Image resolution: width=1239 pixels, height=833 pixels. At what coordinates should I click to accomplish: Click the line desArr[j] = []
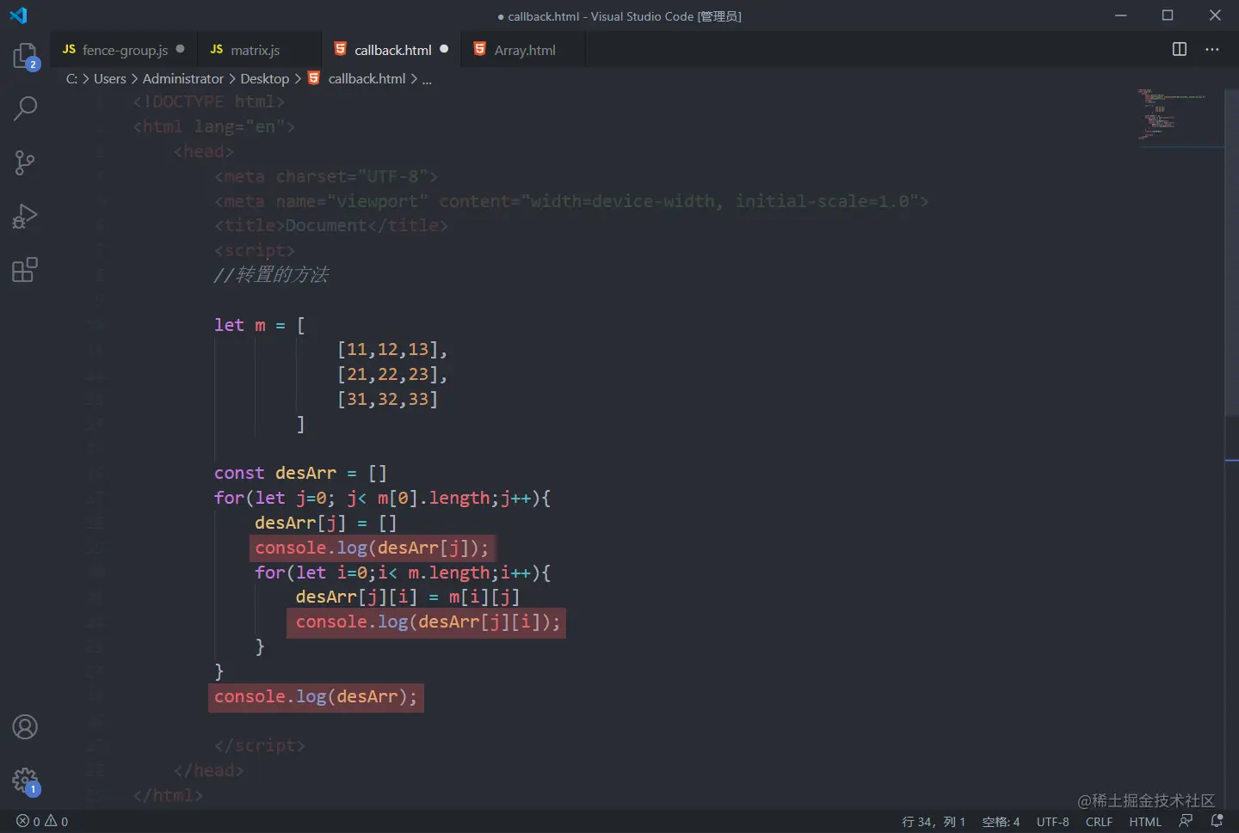(325, 523)
